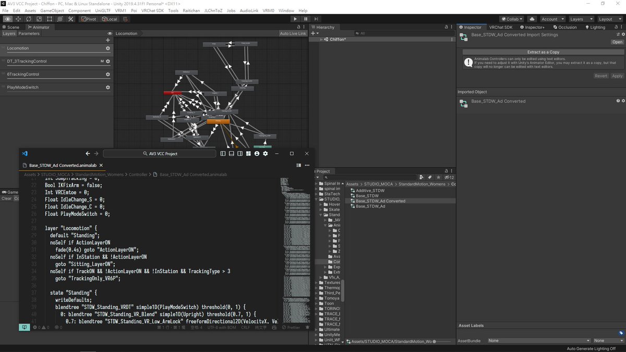The height and width of the screenshot is (352, 626).
Task: Click the blue asset label tag icon
Action: [621, 333]
